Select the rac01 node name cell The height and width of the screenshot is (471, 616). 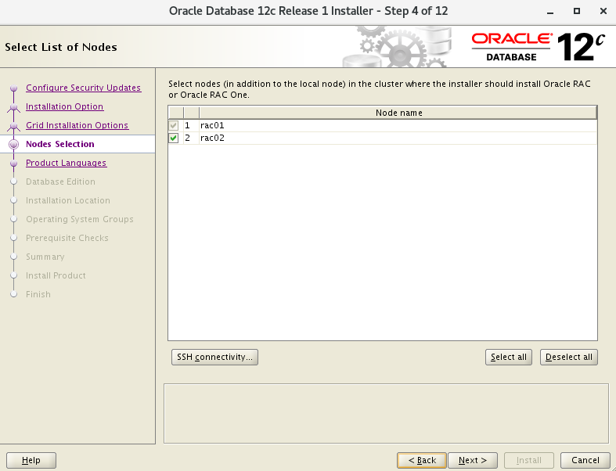(x=398, y=125)
